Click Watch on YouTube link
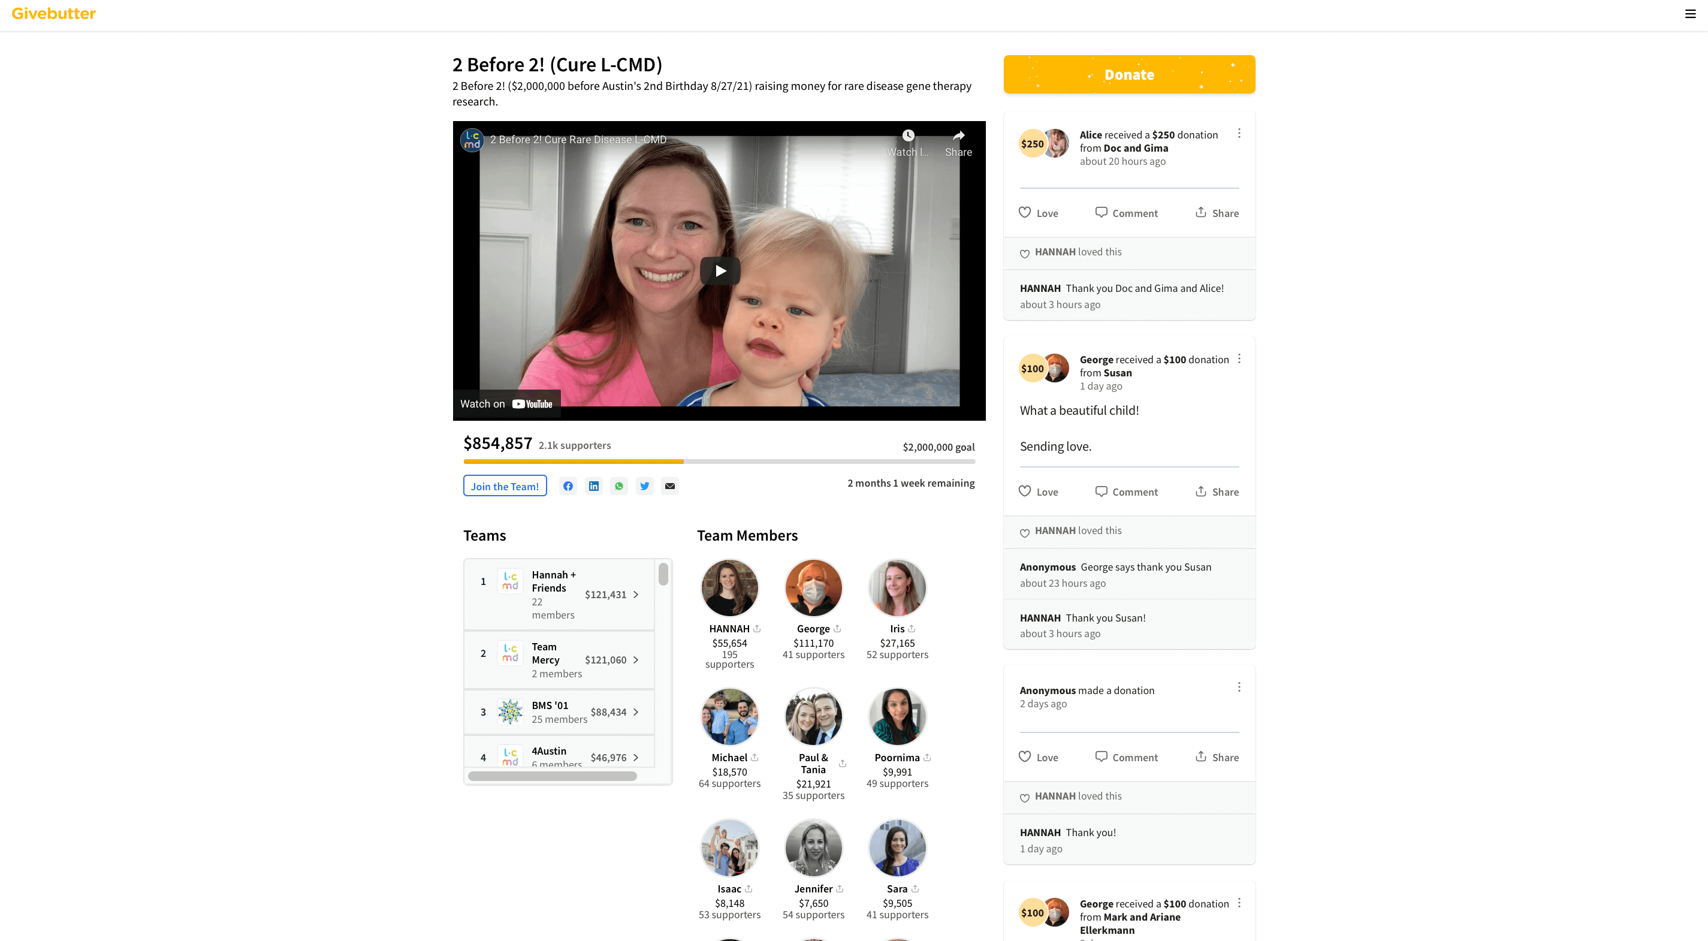The height and width of the screenshot is (941, 1708). tap(506, 403)
